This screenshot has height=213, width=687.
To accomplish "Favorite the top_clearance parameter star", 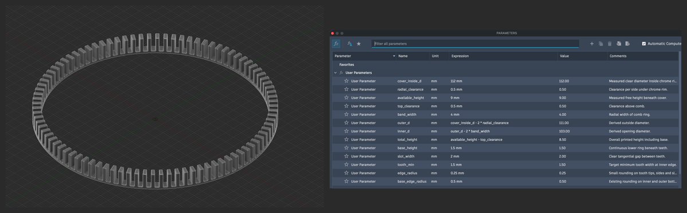I will (x=346, y=106).
